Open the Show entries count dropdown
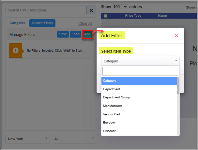 (x=119, y=7)
